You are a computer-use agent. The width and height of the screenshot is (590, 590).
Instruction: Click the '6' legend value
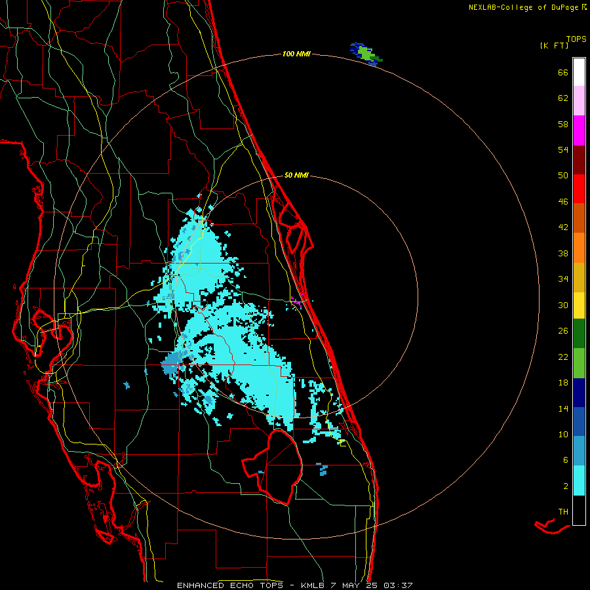[x=565, y=460]
